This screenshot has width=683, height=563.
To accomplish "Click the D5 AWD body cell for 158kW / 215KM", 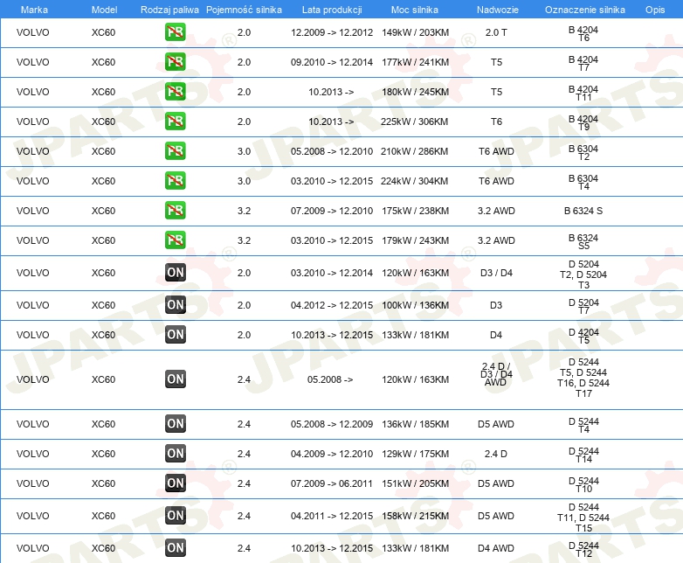I will pyautogui.click(x=496, y=516).
